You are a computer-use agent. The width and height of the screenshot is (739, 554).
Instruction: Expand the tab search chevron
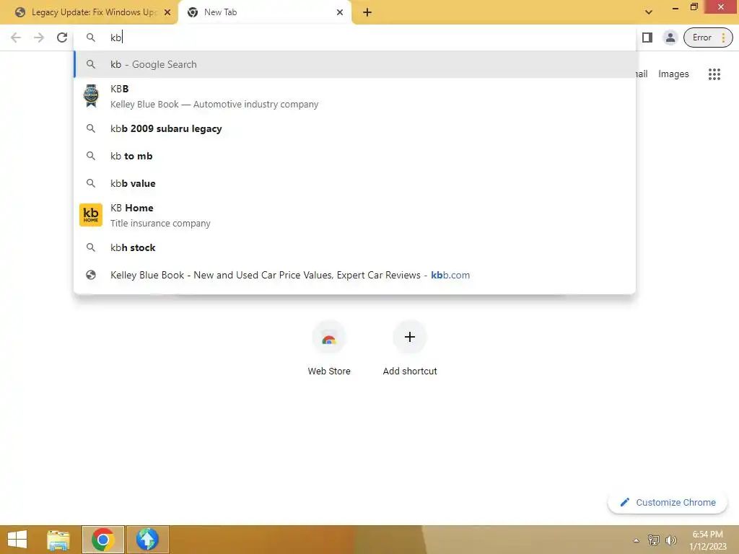(649, 12)
